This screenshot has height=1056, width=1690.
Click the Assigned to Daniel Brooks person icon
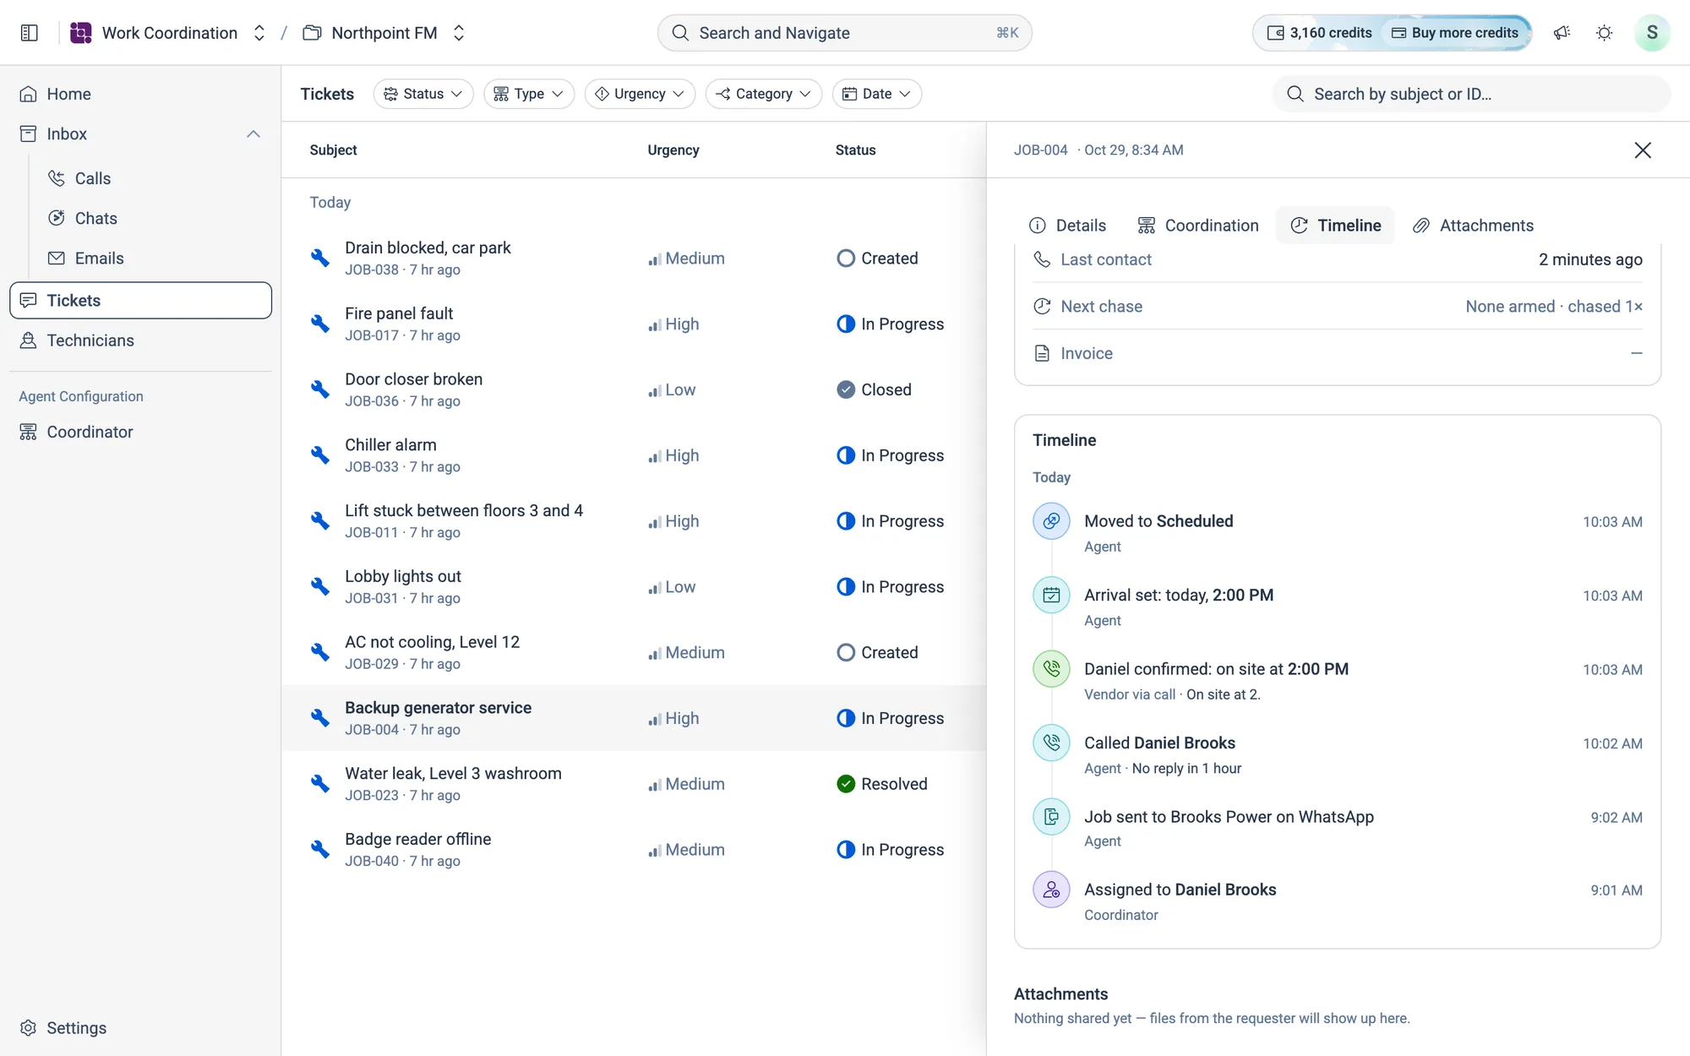[1051, 890]
